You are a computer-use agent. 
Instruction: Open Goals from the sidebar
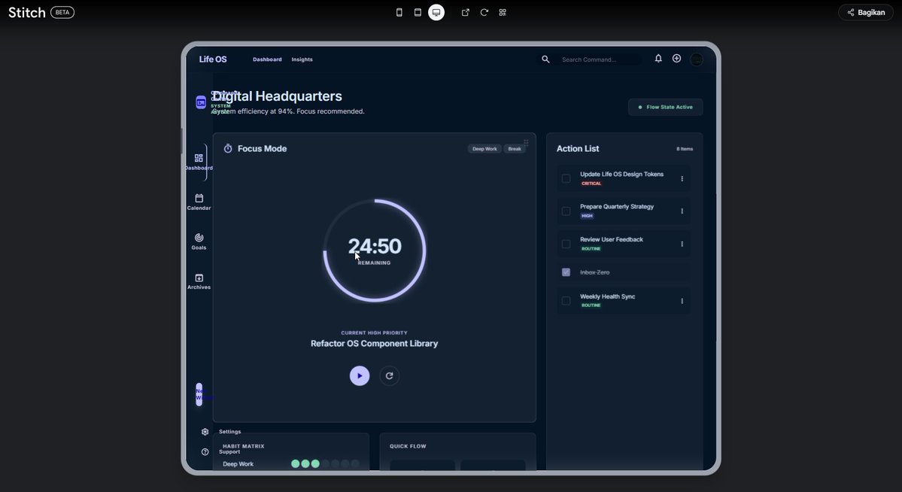click(199, 241)
